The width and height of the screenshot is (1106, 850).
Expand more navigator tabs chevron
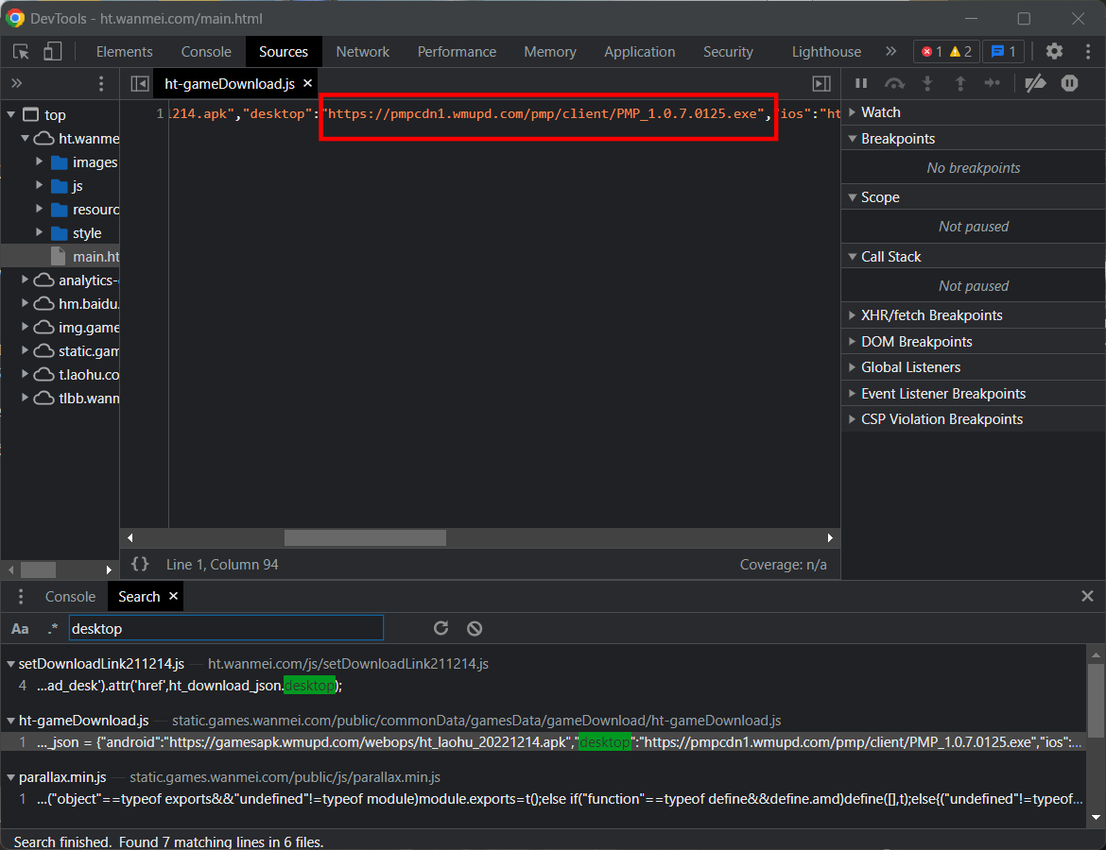click(x=17, y=84)
